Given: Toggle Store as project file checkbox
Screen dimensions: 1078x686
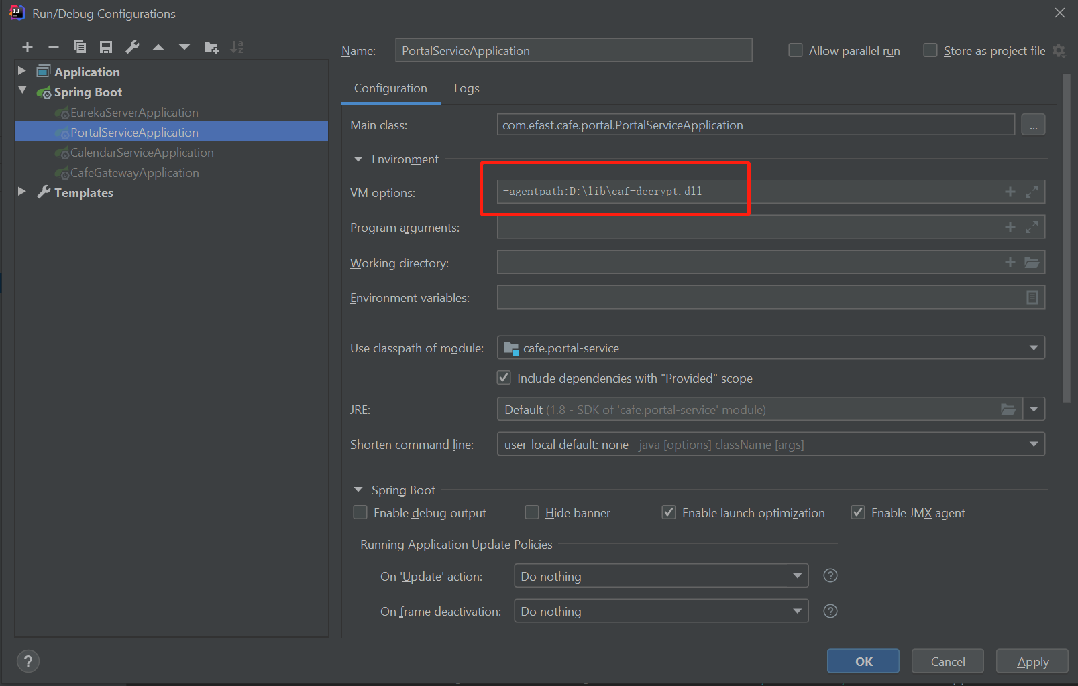Looking at the screenshot, I should click(x=930, y=50).
